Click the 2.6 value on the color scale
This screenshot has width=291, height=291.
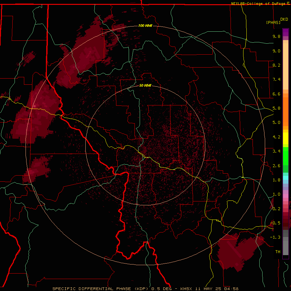(276, 166)
